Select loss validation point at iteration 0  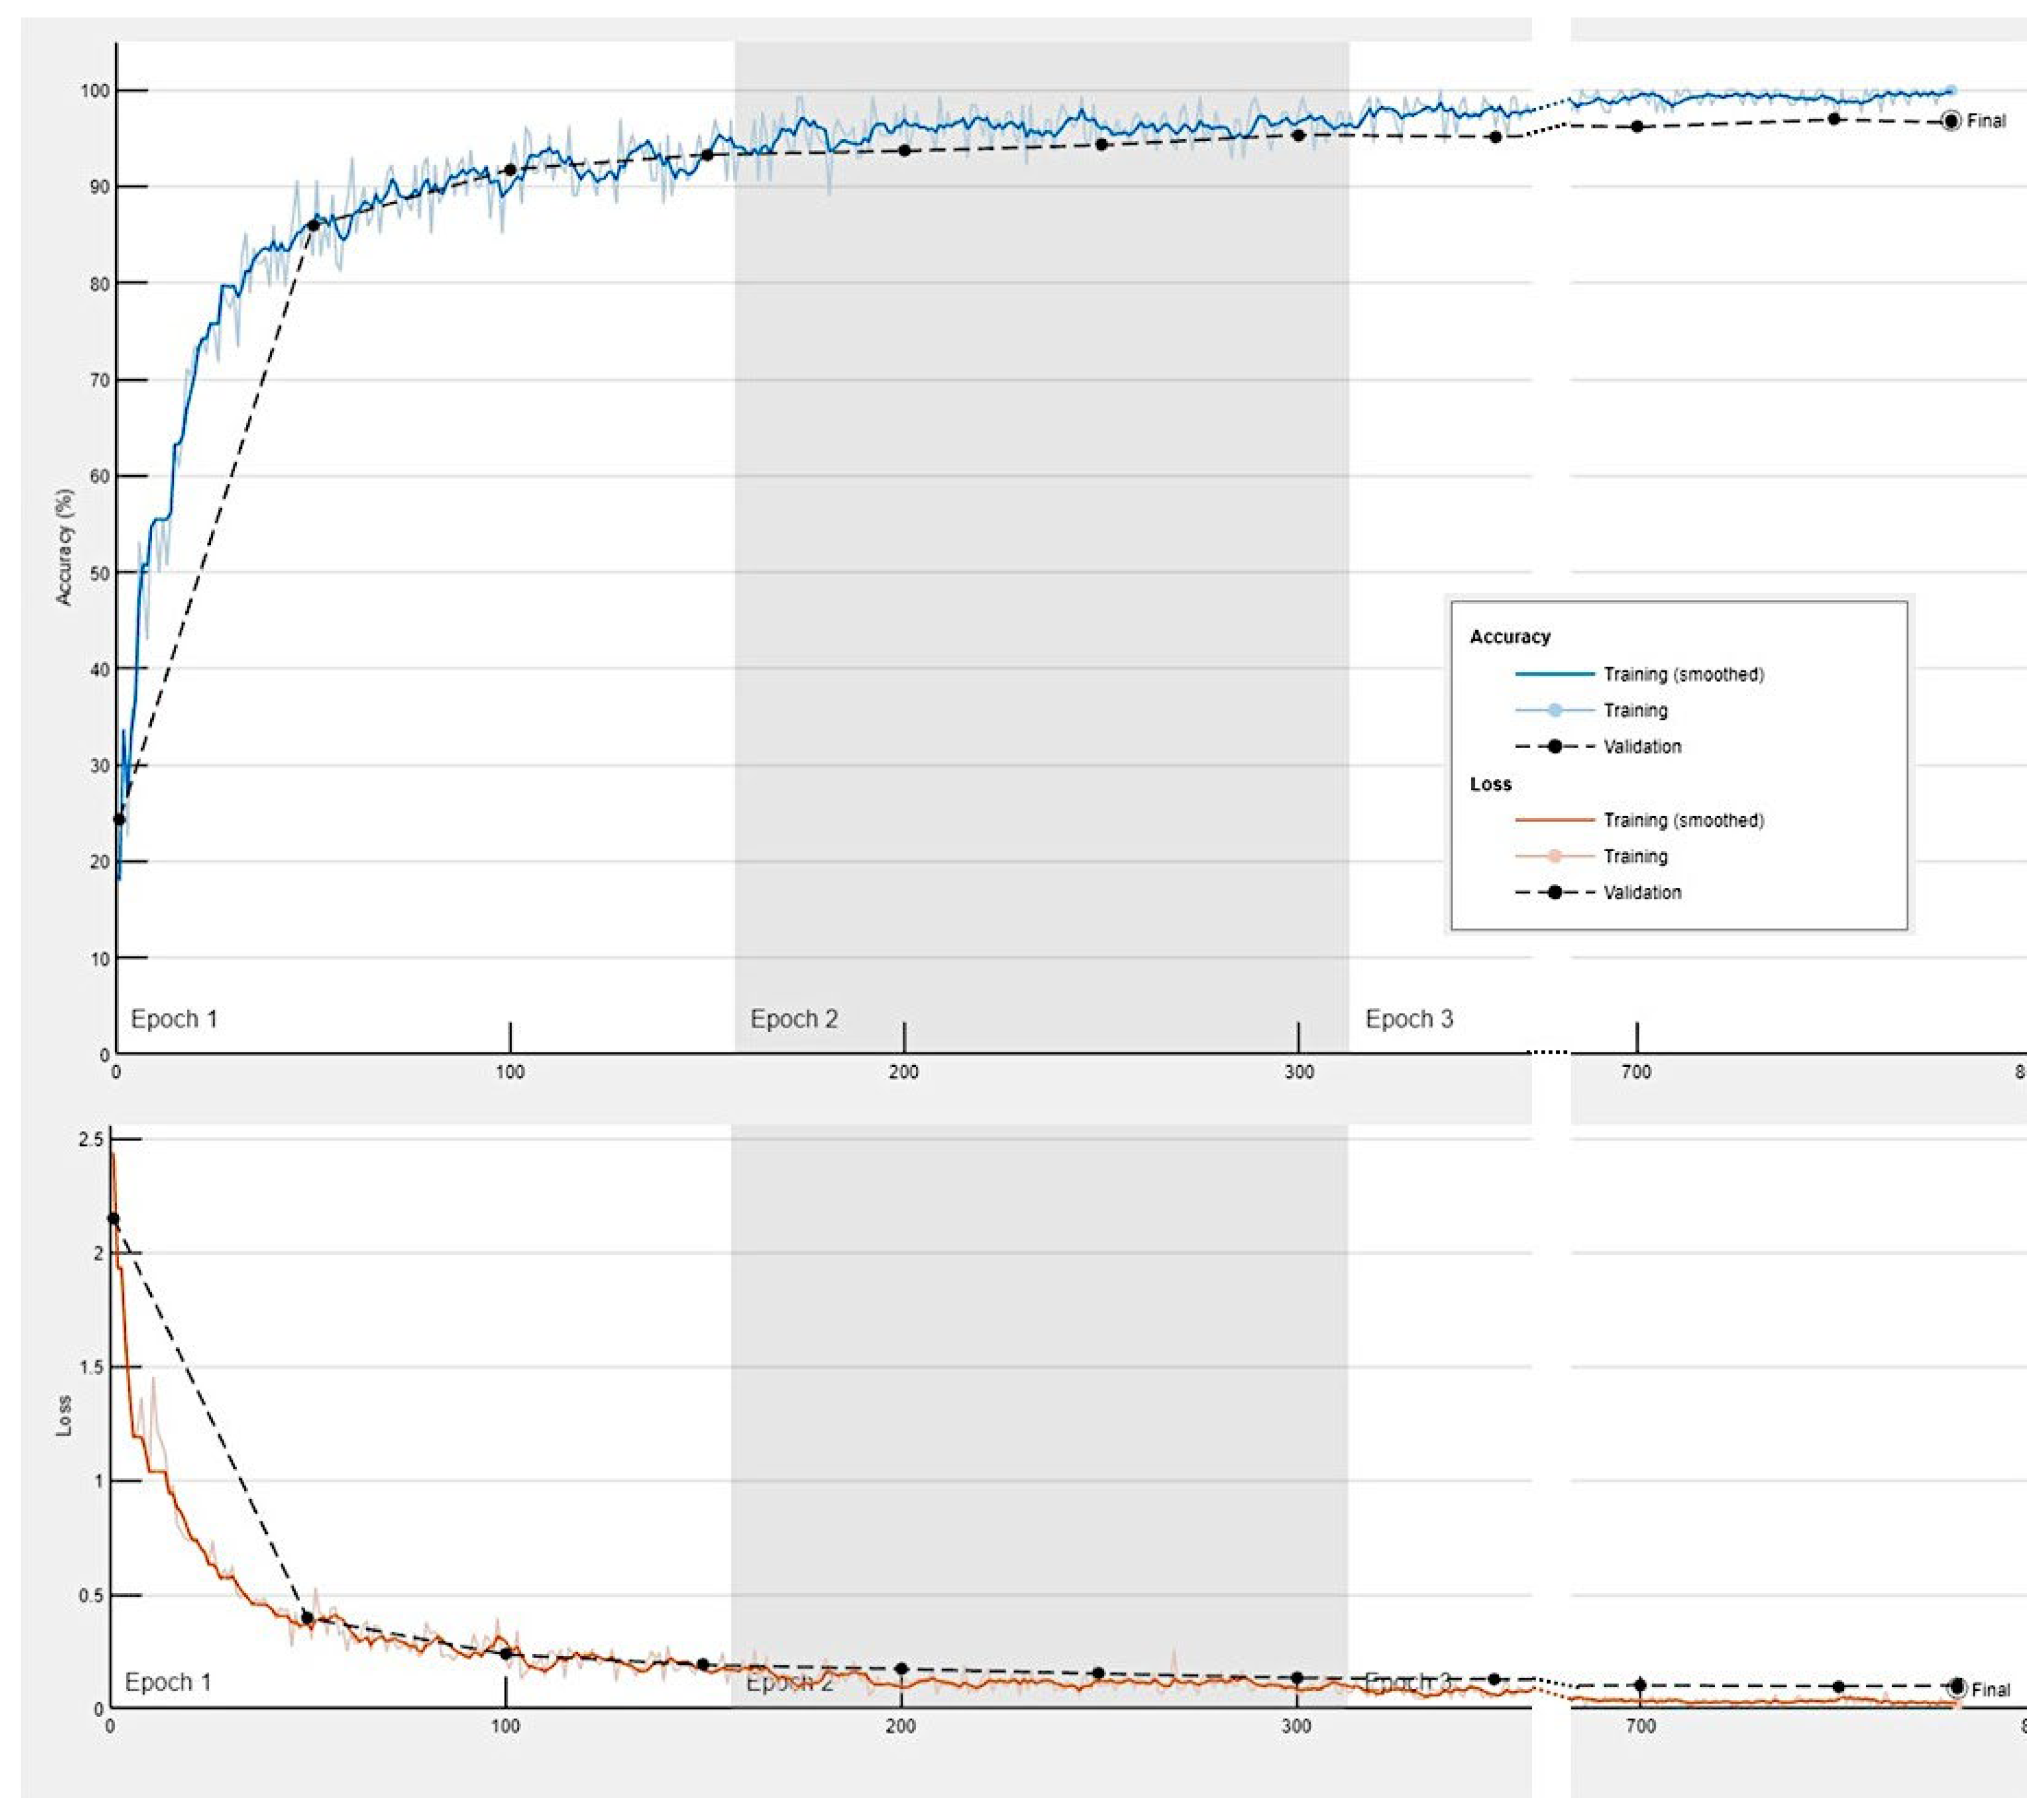click(113, 1218)
